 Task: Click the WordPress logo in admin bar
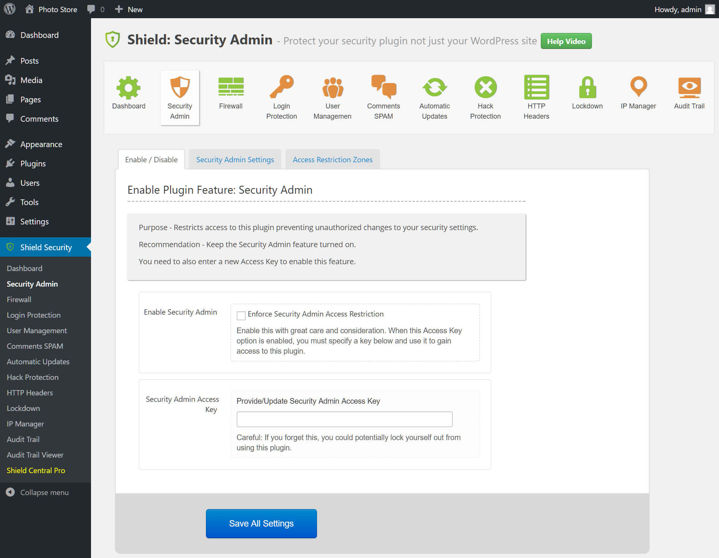click(x=10, y=9)
